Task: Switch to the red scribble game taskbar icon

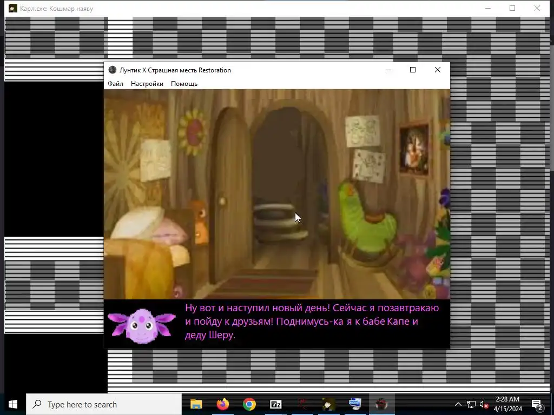Action: coord(302,404)
